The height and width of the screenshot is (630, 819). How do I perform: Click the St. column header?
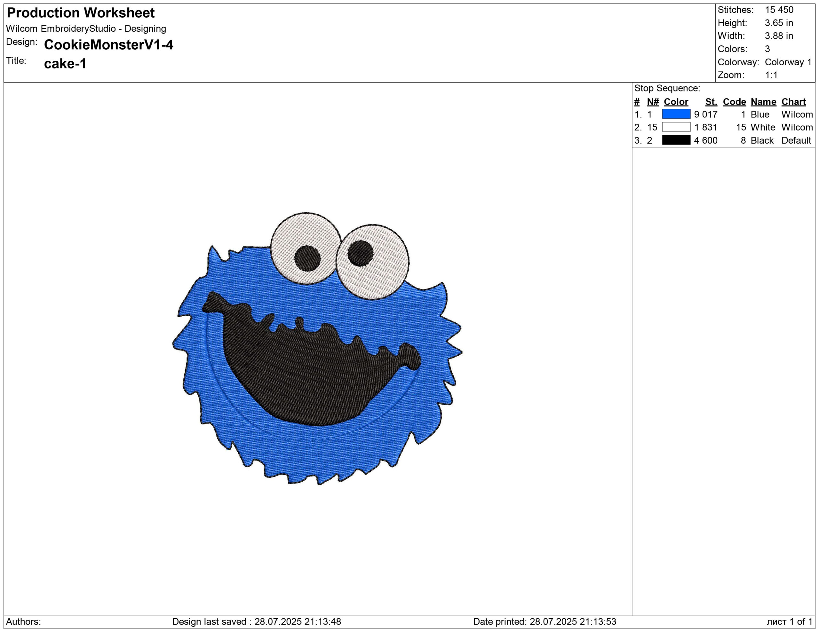pyautogui.click(x=711, y=102)
